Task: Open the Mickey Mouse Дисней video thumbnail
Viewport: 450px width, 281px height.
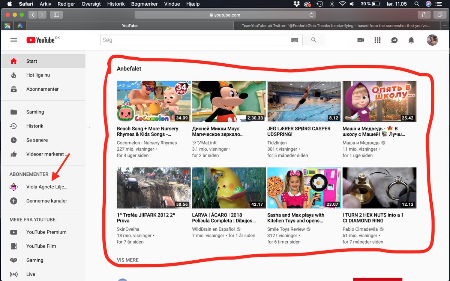Action: 229,102
